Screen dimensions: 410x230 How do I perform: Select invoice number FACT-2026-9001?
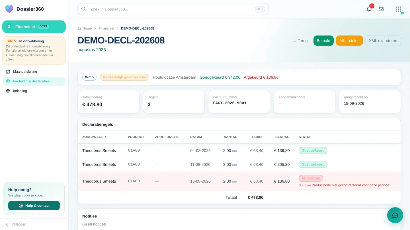coord(230,103)
